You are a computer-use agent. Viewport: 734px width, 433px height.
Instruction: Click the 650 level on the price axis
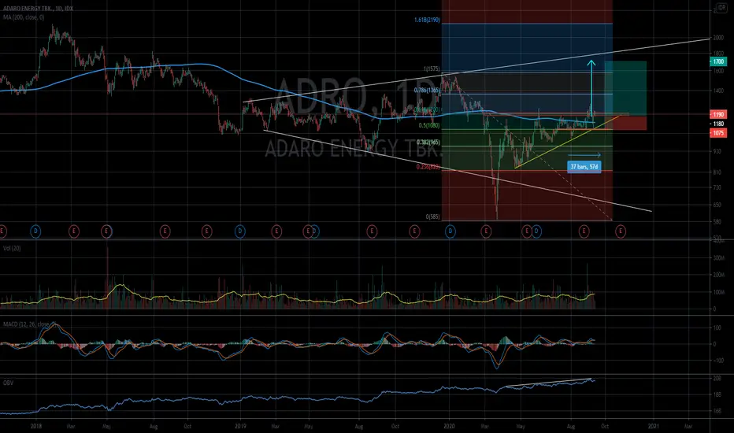[717, 205]
